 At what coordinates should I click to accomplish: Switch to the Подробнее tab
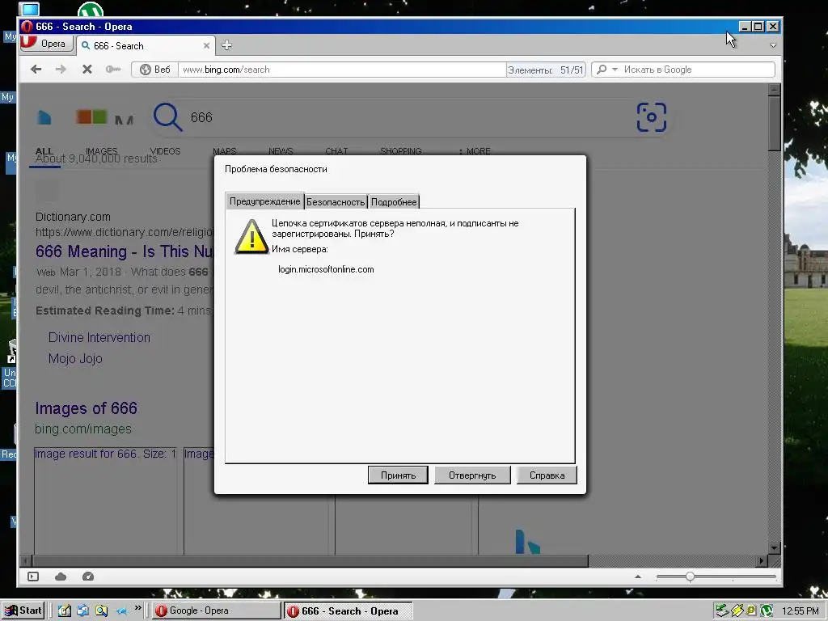click(394, 201)
